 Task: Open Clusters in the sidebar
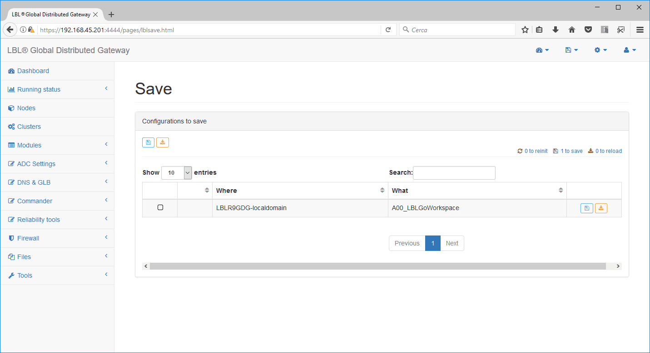[x=57, y=127]
